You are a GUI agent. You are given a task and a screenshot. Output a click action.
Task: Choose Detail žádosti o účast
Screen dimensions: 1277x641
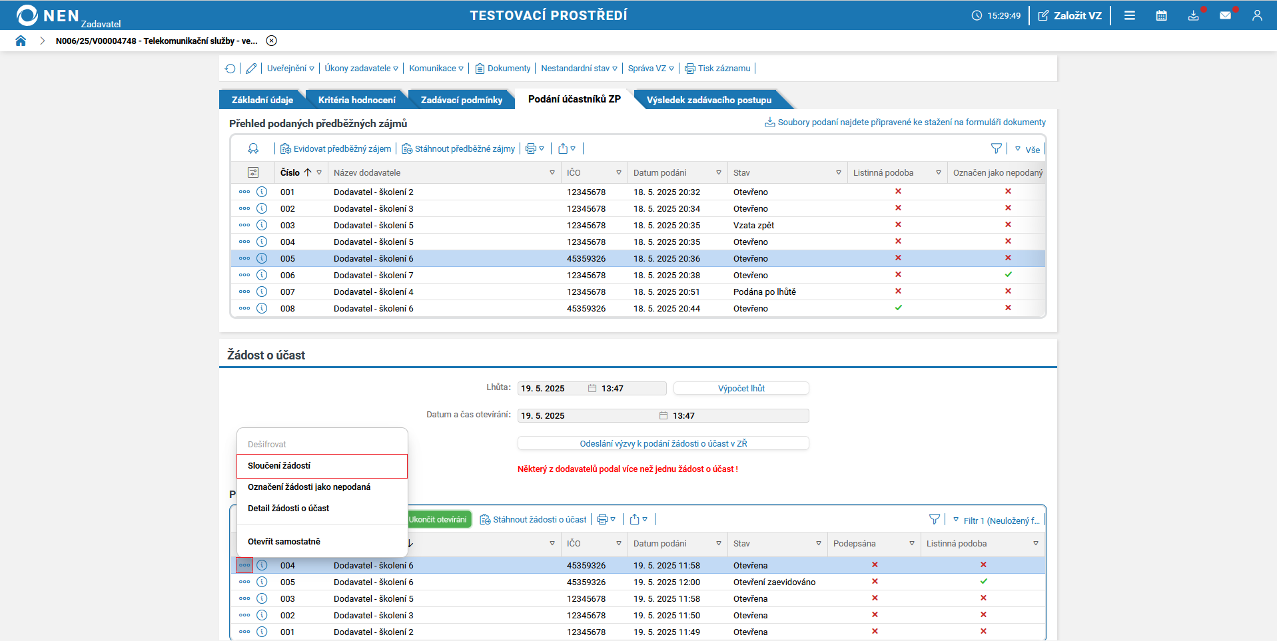[322, 509]
